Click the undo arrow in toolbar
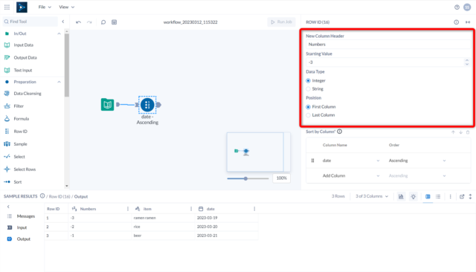This screenshot has width=476, height=272. point(78,22)
